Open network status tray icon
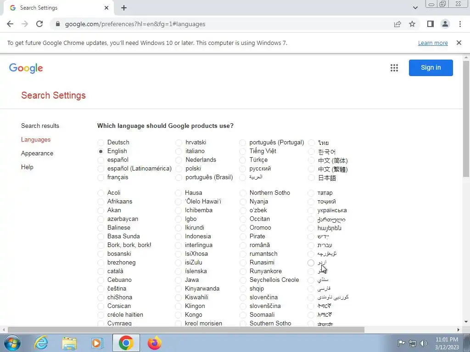The height and width of the screenshot is (352, 470). pyautogui.click(x=413, y=343)
